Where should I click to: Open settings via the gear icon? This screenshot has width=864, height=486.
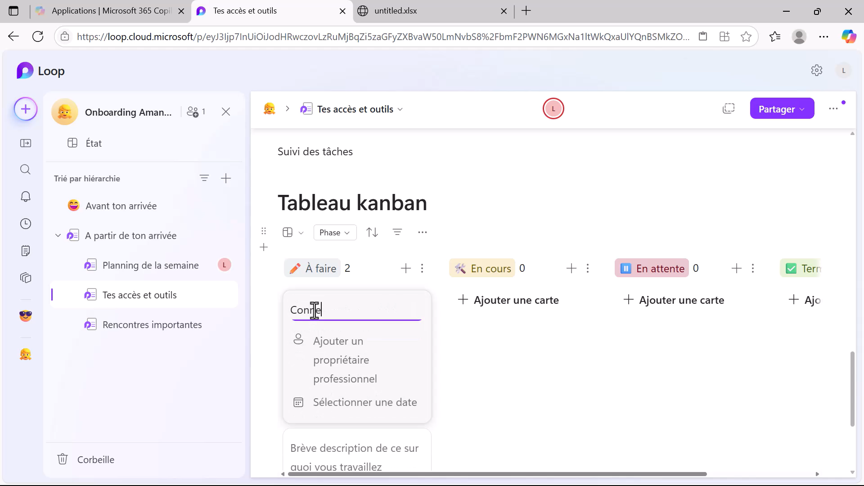click(817, 70)
